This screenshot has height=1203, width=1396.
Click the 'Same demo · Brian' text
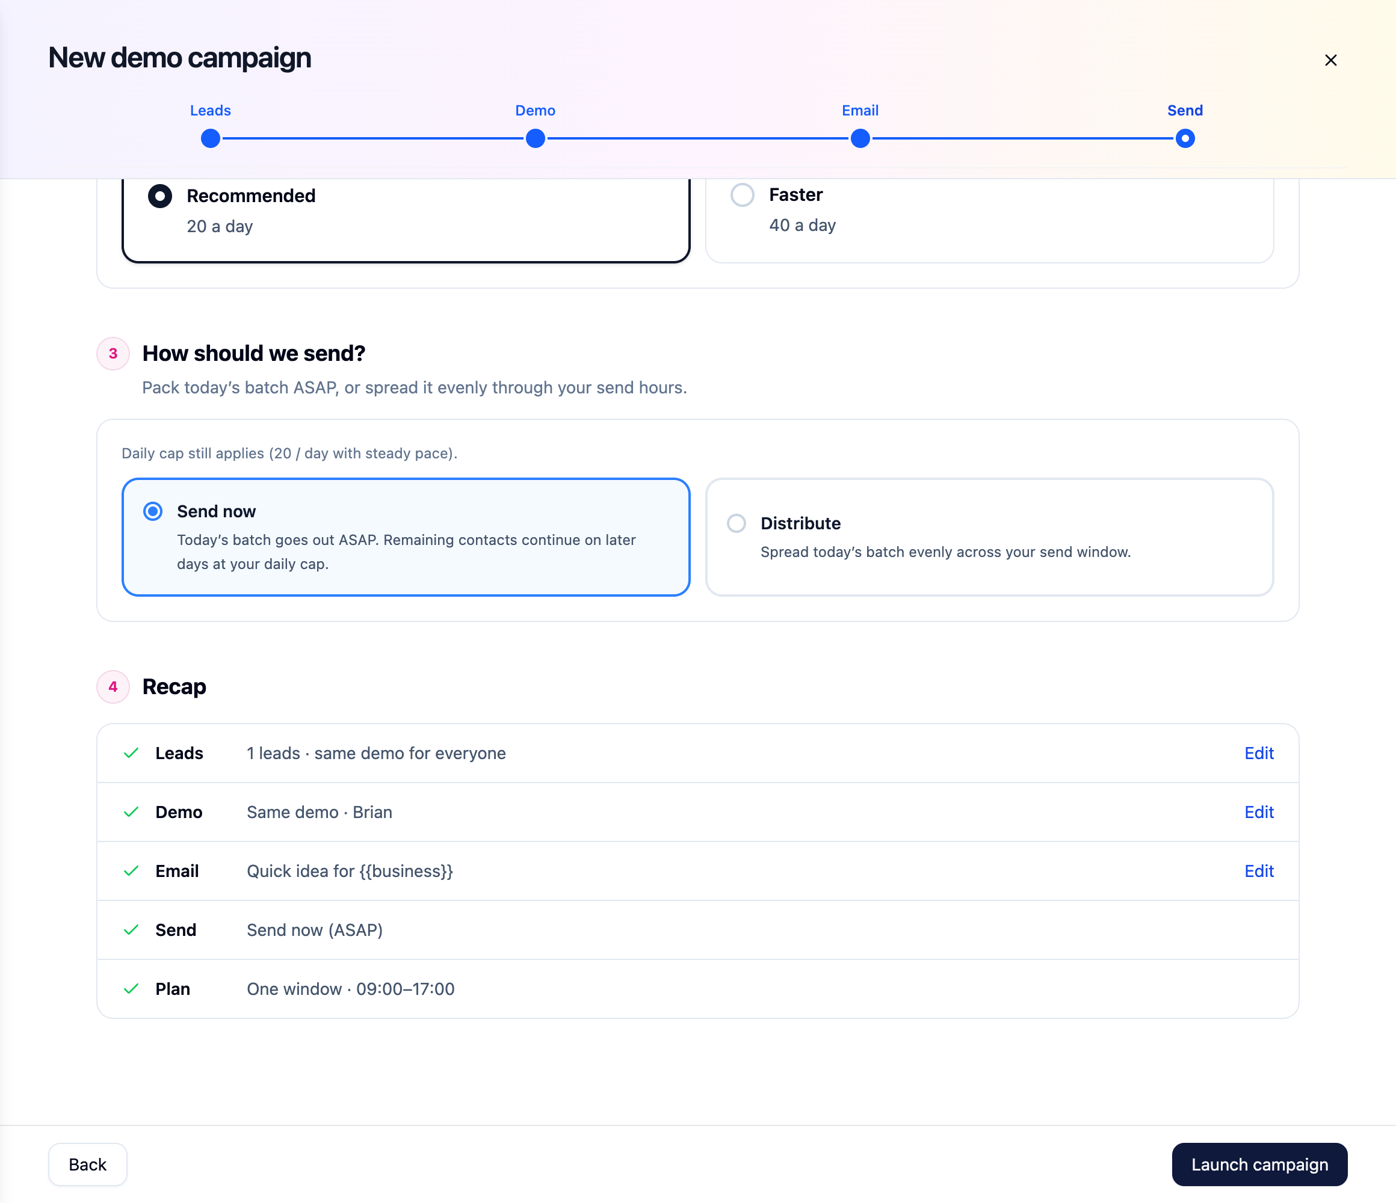pyautogui.click(x=320, y=813)
